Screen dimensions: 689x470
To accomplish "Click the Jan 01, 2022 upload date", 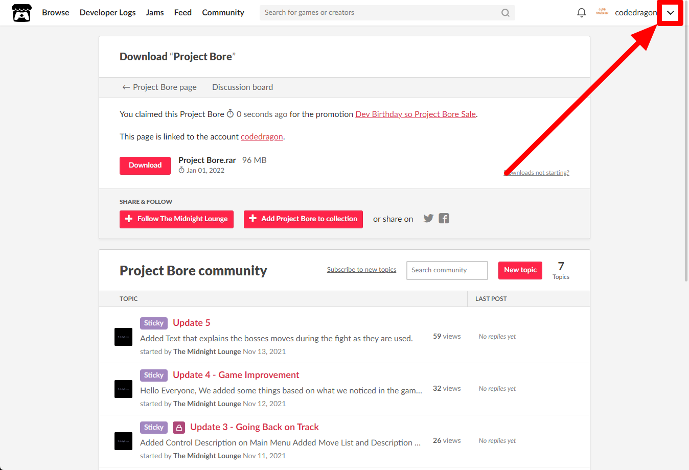I will [205, 171].
